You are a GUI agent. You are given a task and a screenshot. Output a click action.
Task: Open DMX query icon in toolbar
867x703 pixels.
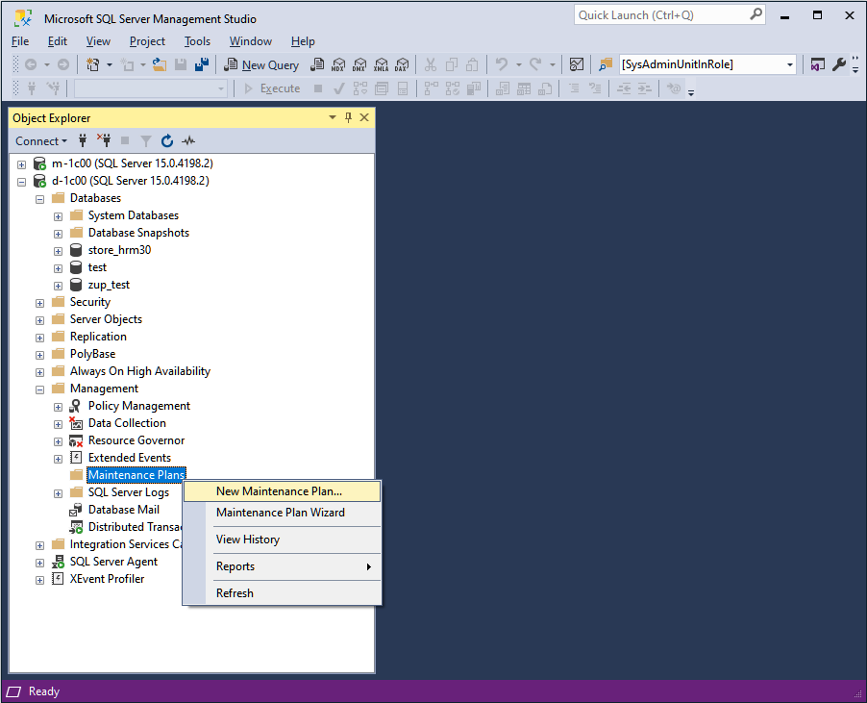pos(359,64)
